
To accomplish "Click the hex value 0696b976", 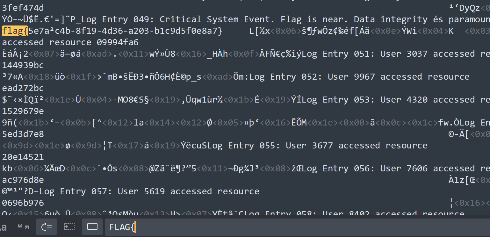I will coord(23,203).
